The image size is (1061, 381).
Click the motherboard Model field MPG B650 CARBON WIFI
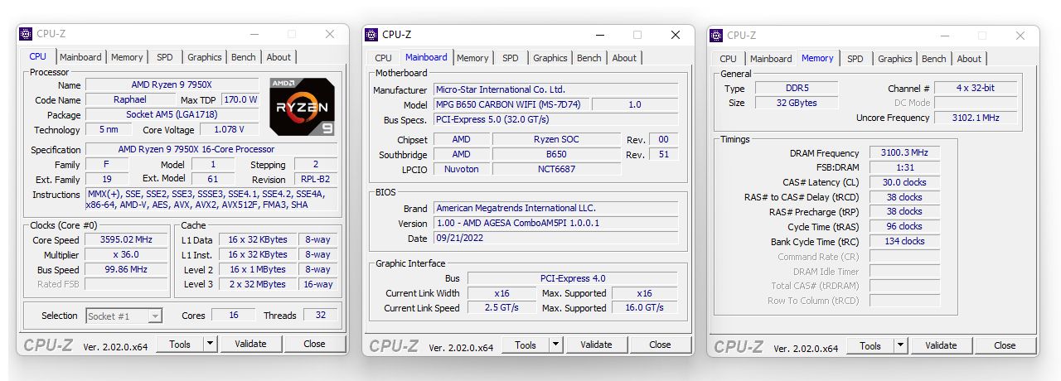[x=511, y=105]
